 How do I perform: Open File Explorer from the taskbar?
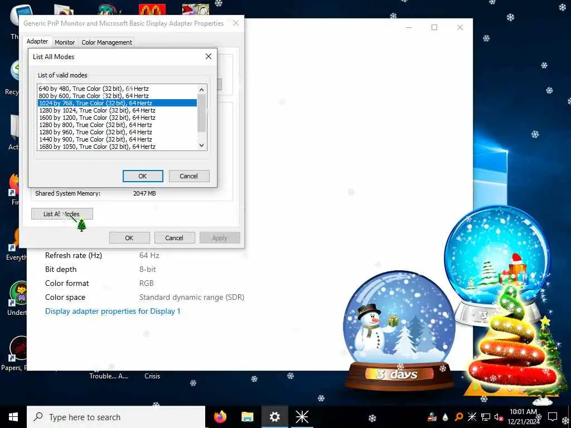pos(247,417)
